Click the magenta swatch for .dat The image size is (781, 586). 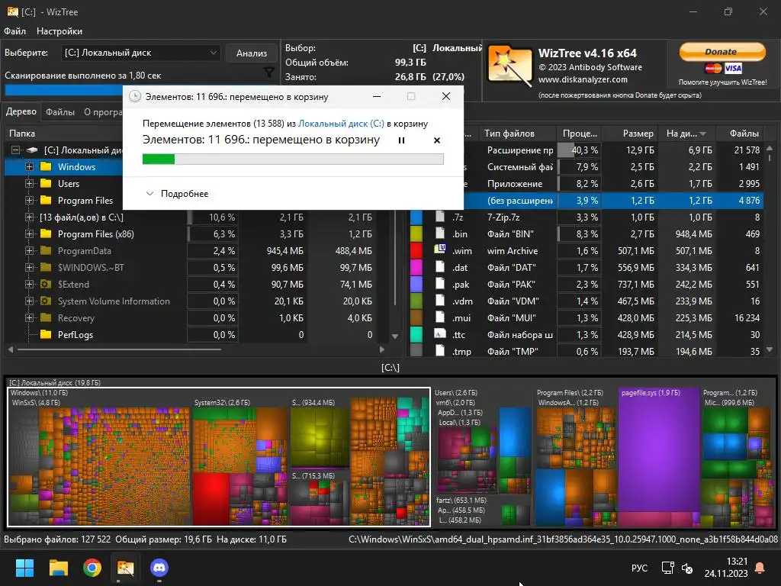[416, 268]
